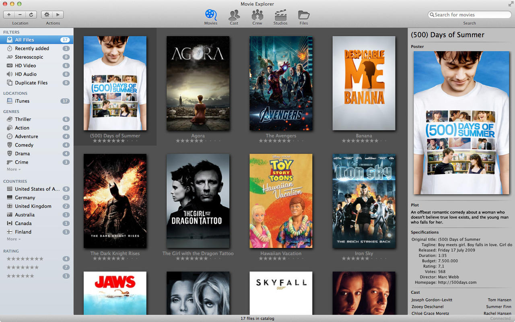This screenshot has height=322, width=515.
Task: Select the Iron Sky poster
Action: [364, 201]
